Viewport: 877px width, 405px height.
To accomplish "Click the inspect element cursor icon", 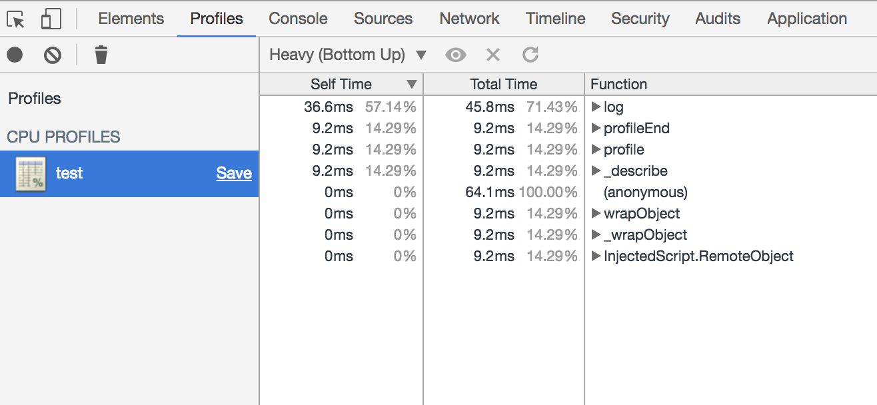I will coord(17,19).
